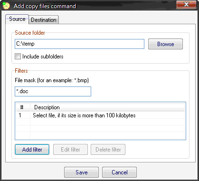Image resolution: width=199 pixels, height=181 pixels.
Task: Click the # column header
Action: (x=22, y=107)
